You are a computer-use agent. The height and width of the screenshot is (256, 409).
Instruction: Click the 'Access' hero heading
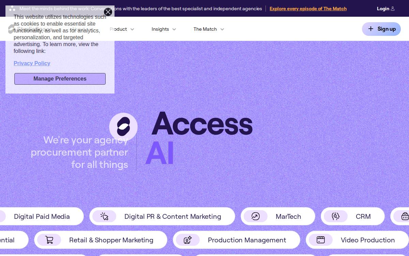tap(202, 124)
